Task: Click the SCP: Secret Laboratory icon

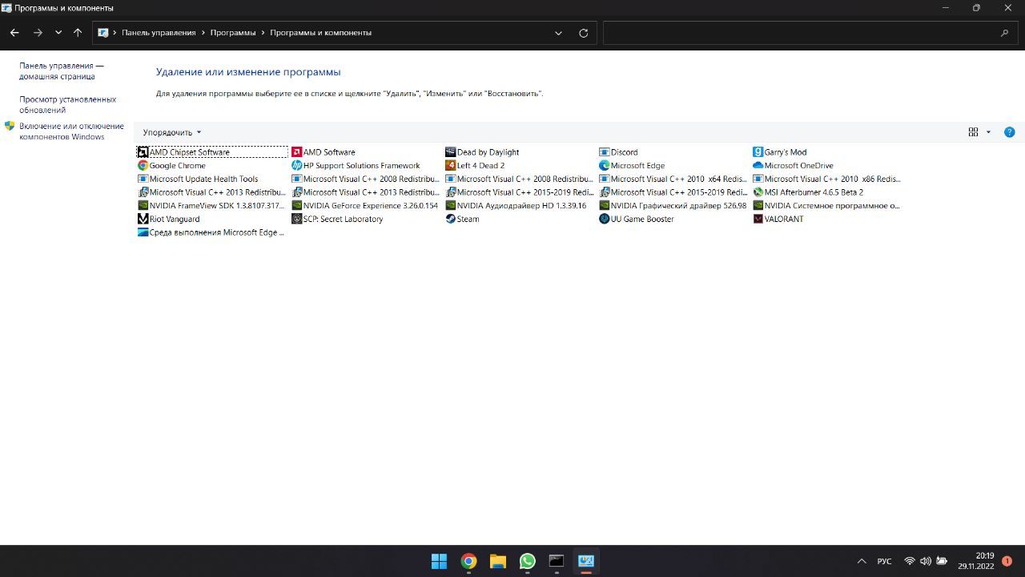Action: 296,219
